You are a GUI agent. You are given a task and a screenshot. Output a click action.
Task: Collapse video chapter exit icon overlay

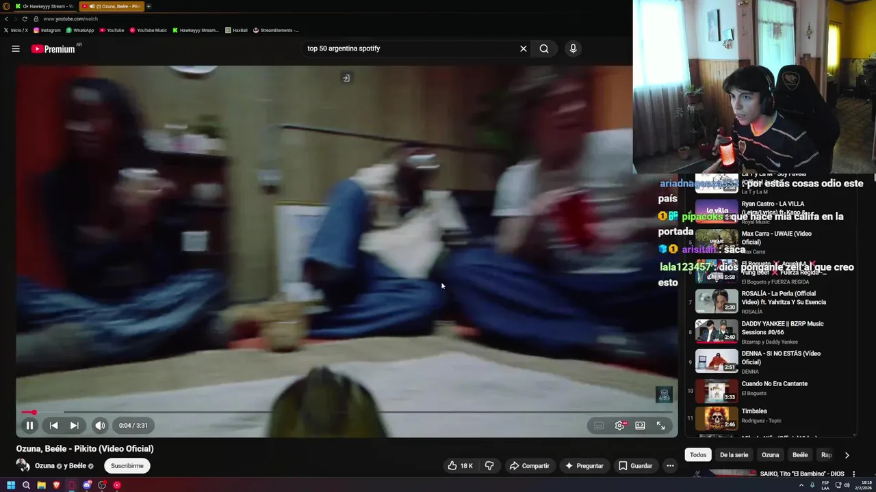pyautogui.click(x=346, y=78)
